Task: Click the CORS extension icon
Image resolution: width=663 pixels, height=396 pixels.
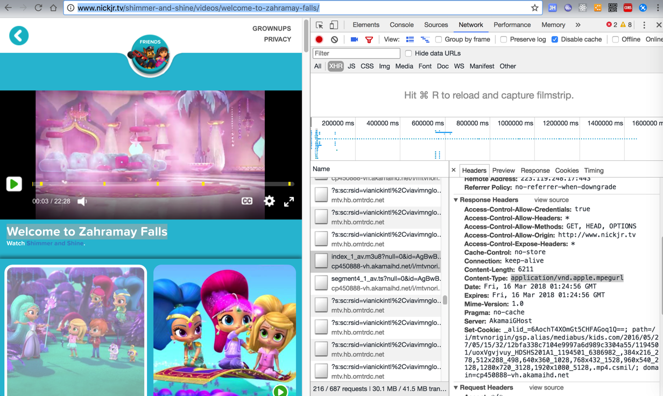Action: 627,8
